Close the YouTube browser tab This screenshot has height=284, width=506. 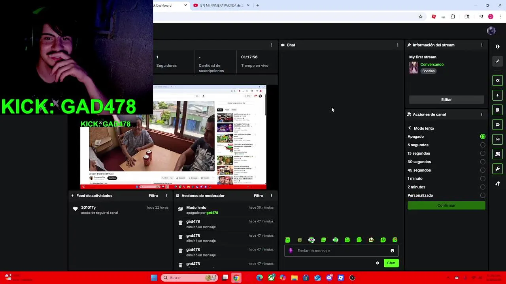coord(248,6)
